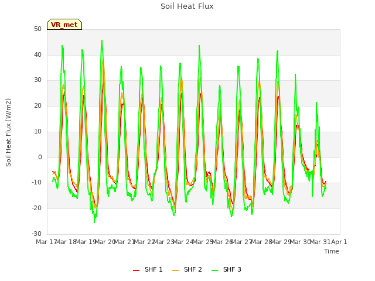
Task: Click the orange SHF 2 legend swatch
Action: (175, 270)
